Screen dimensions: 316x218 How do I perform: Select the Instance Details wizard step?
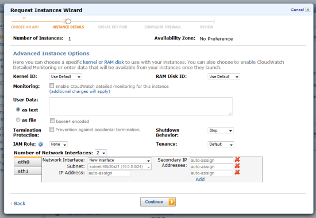point(68,27)
